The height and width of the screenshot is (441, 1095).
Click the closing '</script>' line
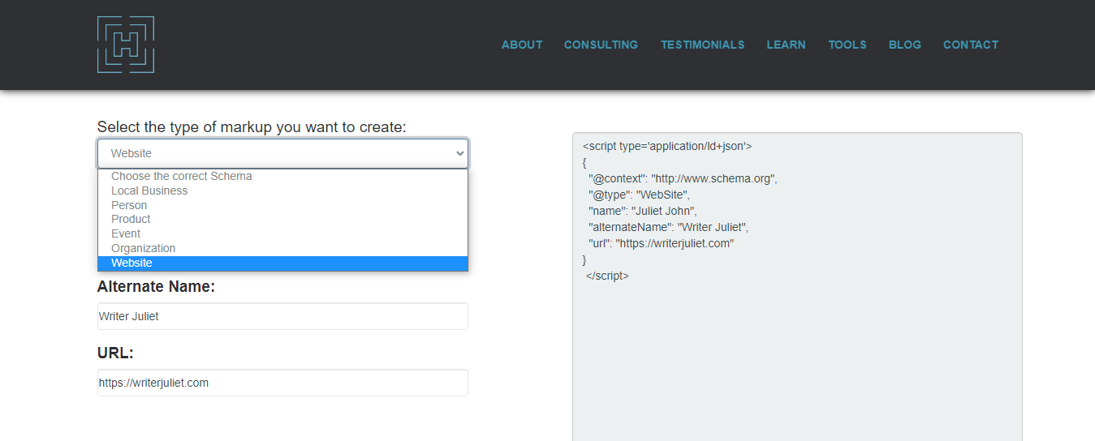(607, 276)
